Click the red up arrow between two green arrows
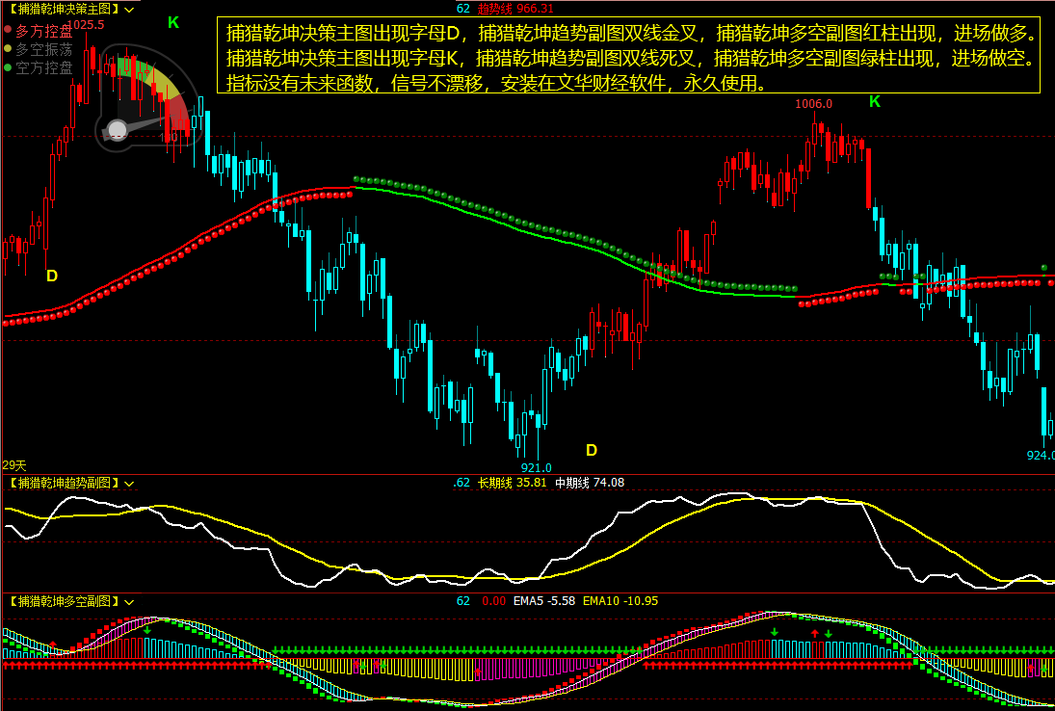The height and width of the screenshot is (711, 1055). [815, 634]
